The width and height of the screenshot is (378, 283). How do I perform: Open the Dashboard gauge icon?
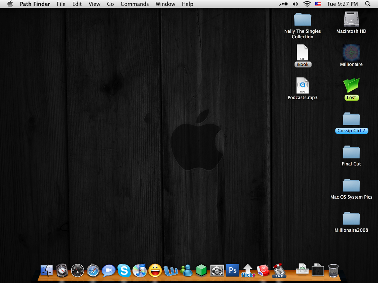(x=78, y=271)
